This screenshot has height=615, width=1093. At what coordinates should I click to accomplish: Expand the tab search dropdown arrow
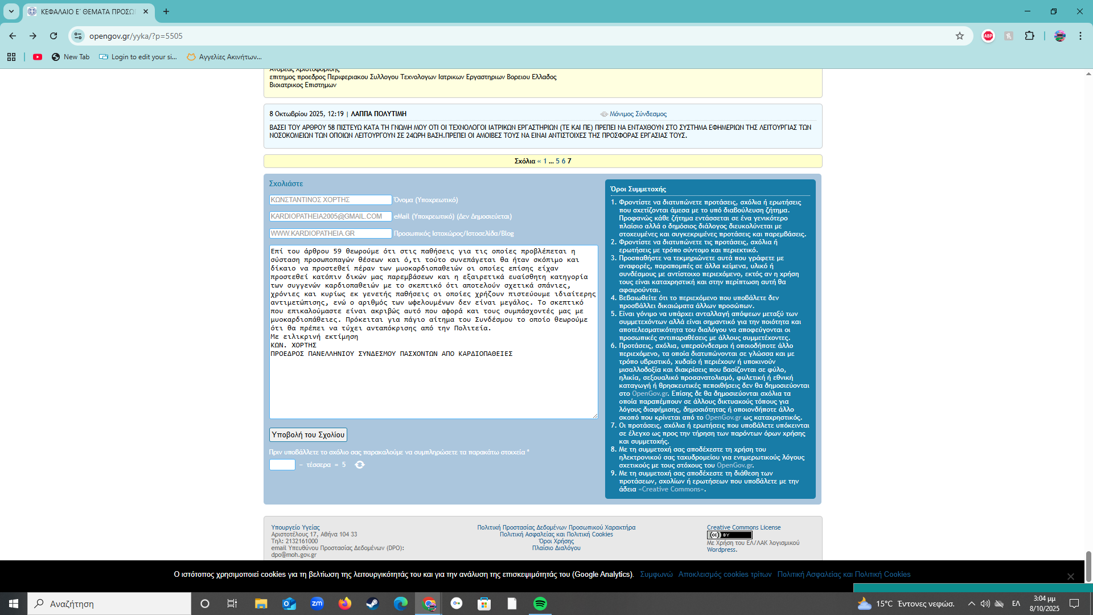[x=11, y=11]
